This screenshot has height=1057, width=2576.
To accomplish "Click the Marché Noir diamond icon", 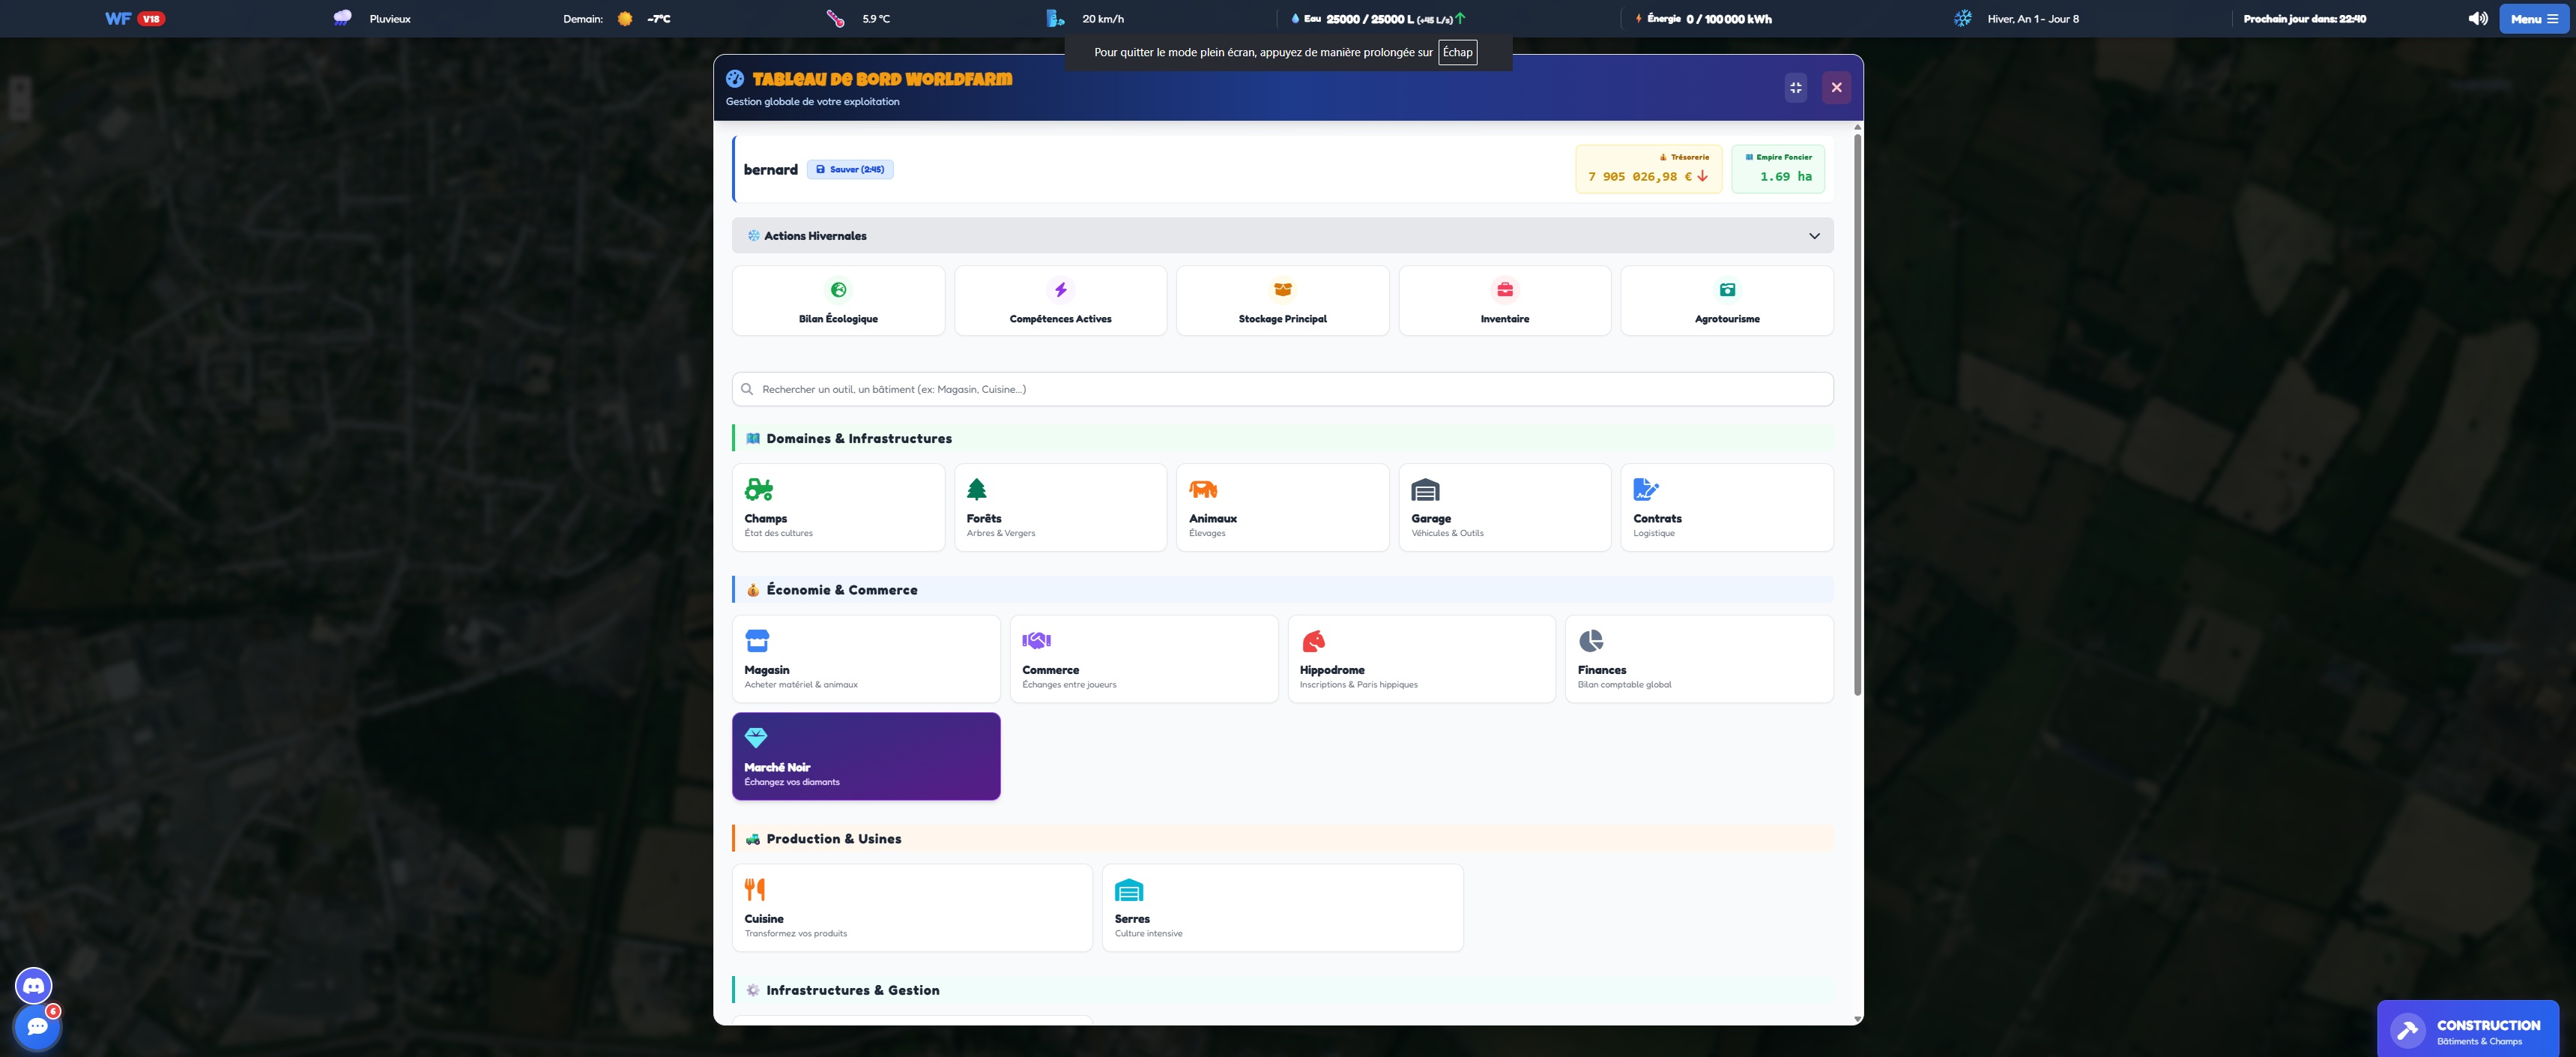I will click(x=756, y=738).
